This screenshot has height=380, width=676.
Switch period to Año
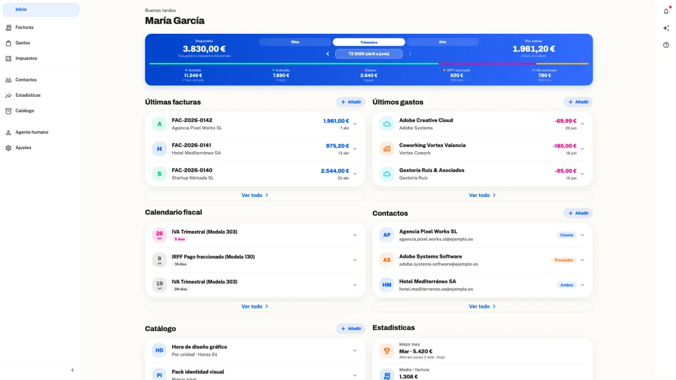tap(443, 42)
